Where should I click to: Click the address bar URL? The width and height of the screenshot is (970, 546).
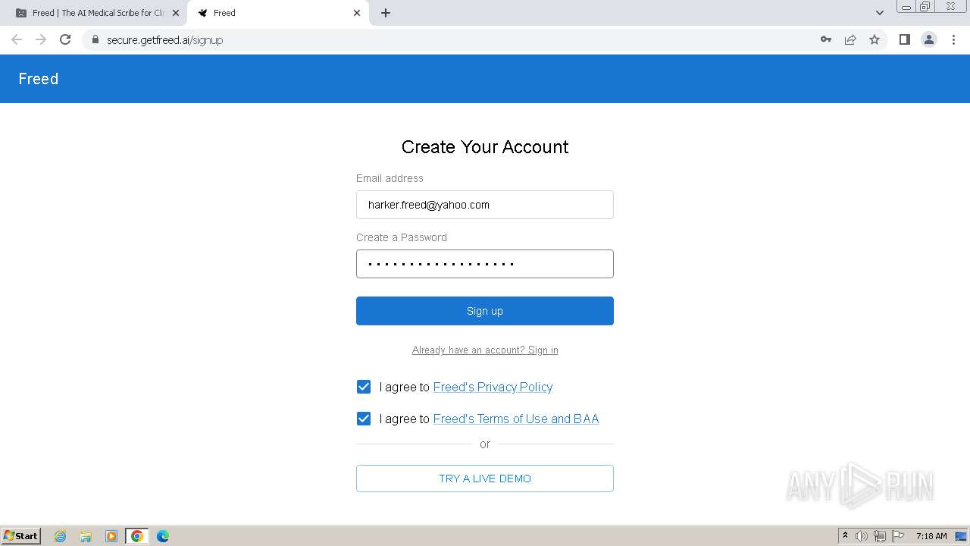(x=164, y=40)
